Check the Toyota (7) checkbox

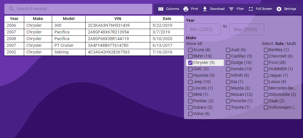[x=228, y=107]
